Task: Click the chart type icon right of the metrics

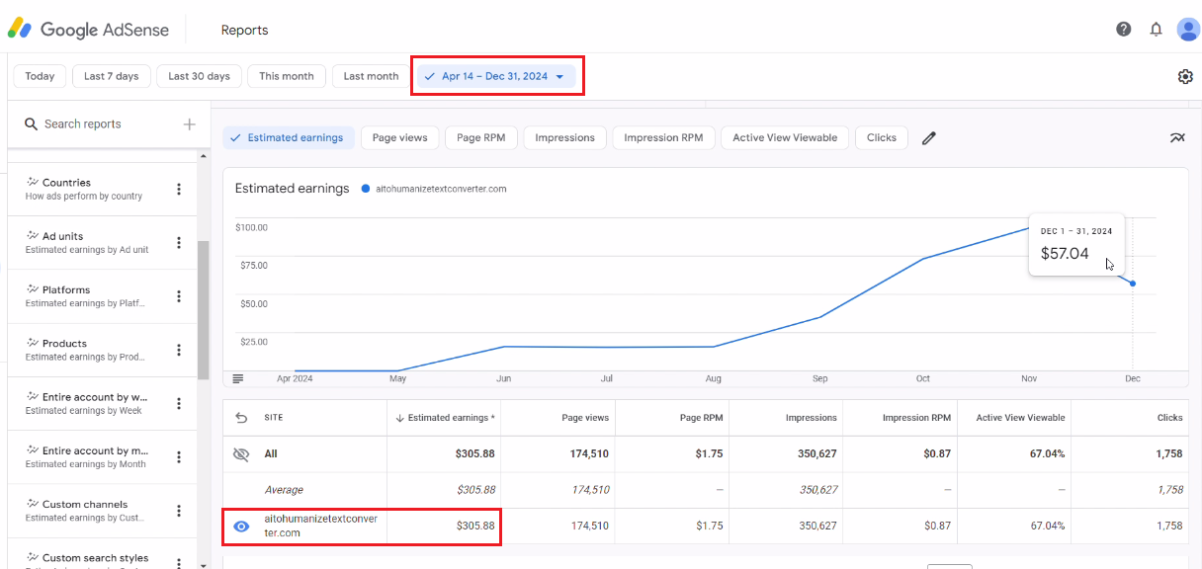Action: [x=1177, y=137]
